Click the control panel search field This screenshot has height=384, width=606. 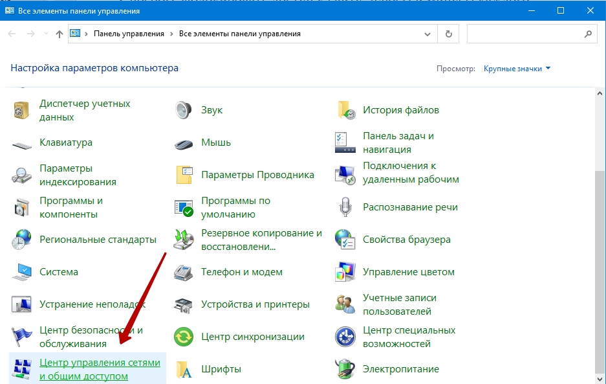tap(524, 34)
